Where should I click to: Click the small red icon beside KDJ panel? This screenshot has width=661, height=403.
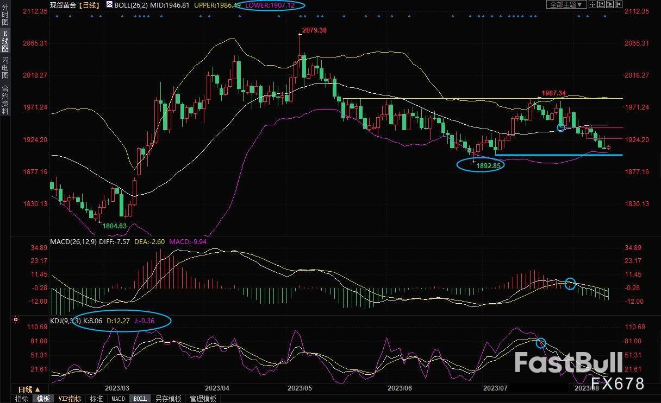pyautogui.click(x=16, y=319)
